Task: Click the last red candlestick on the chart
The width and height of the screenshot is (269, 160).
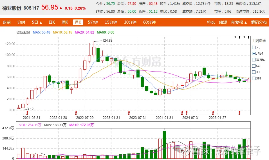Action: click(x=248, y=80)
